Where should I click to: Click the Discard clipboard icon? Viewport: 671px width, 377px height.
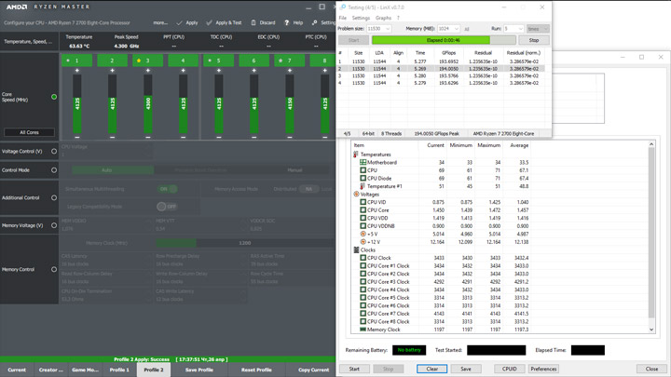coord(253,22)
